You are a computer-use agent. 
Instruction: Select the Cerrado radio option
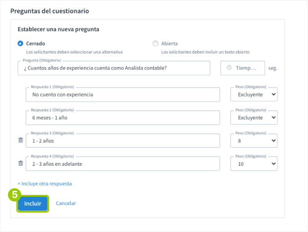click(x=20, y=44)
